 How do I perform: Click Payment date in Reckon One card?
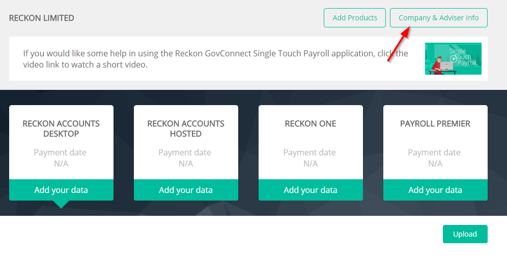pyautogui.click(x=309, y=152)
